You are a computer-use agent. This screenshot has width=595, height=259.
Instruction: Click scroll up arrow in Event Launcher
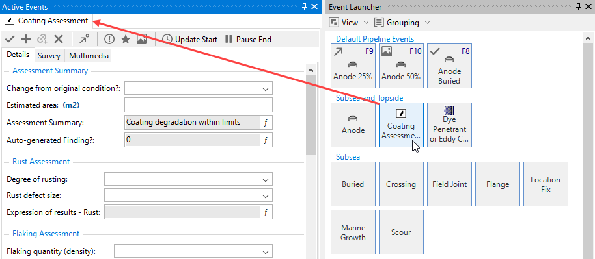pyautogui.click(x=588, y=39)
